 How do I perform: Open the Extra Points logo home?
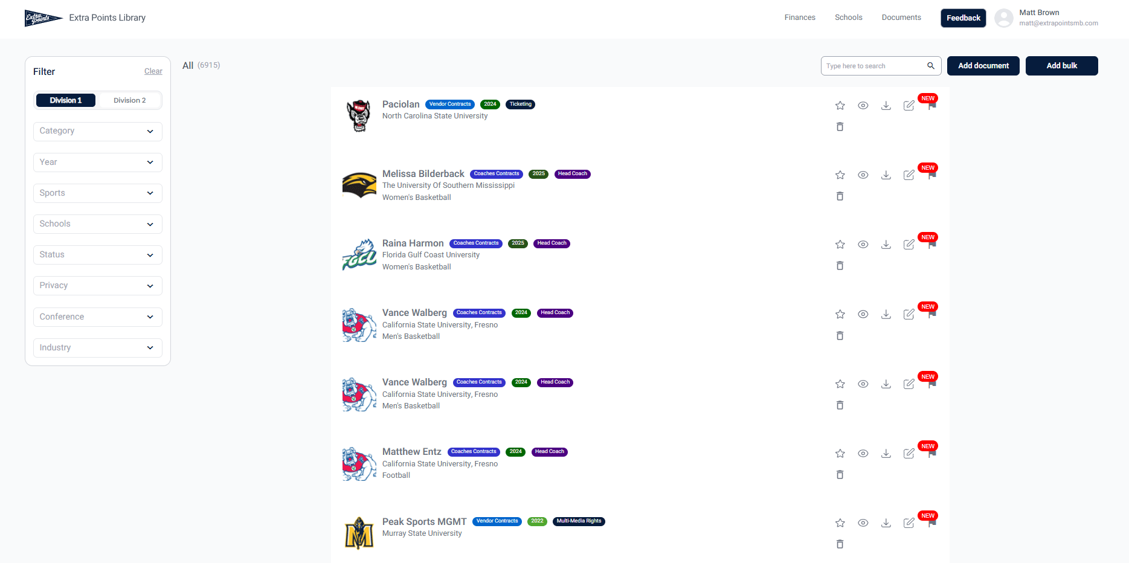click(x=43, y=18)
